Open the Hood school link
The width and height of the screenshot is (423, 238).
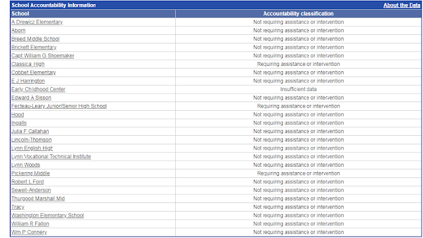(18, 115)
